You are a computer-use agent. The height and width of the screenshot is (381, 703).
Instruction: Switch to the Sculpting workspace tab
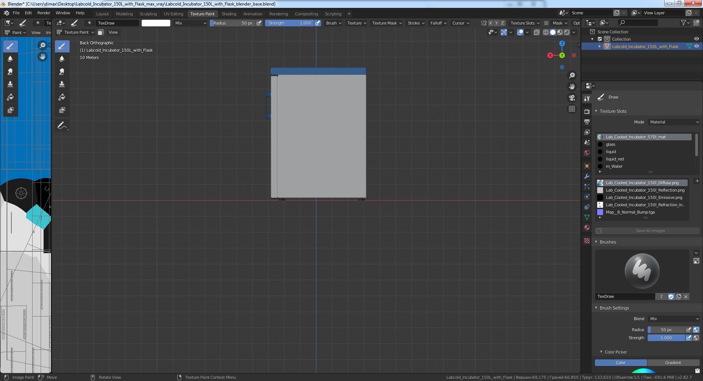[148, 14]
